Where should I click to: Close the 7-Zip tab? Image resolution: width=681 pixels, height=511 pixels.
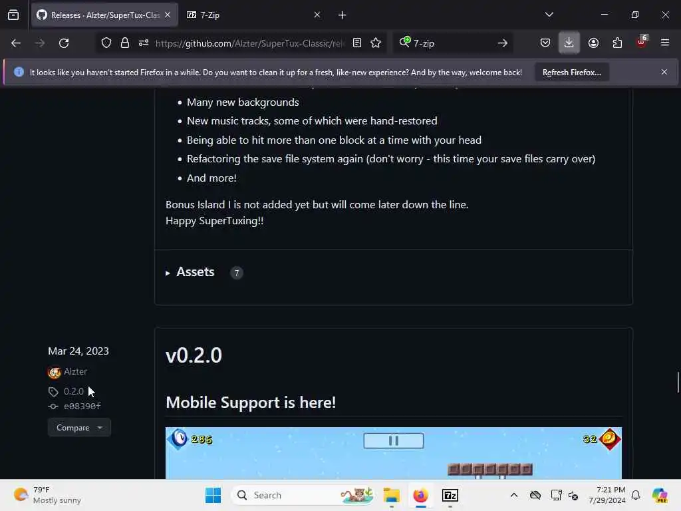(317, 15)
